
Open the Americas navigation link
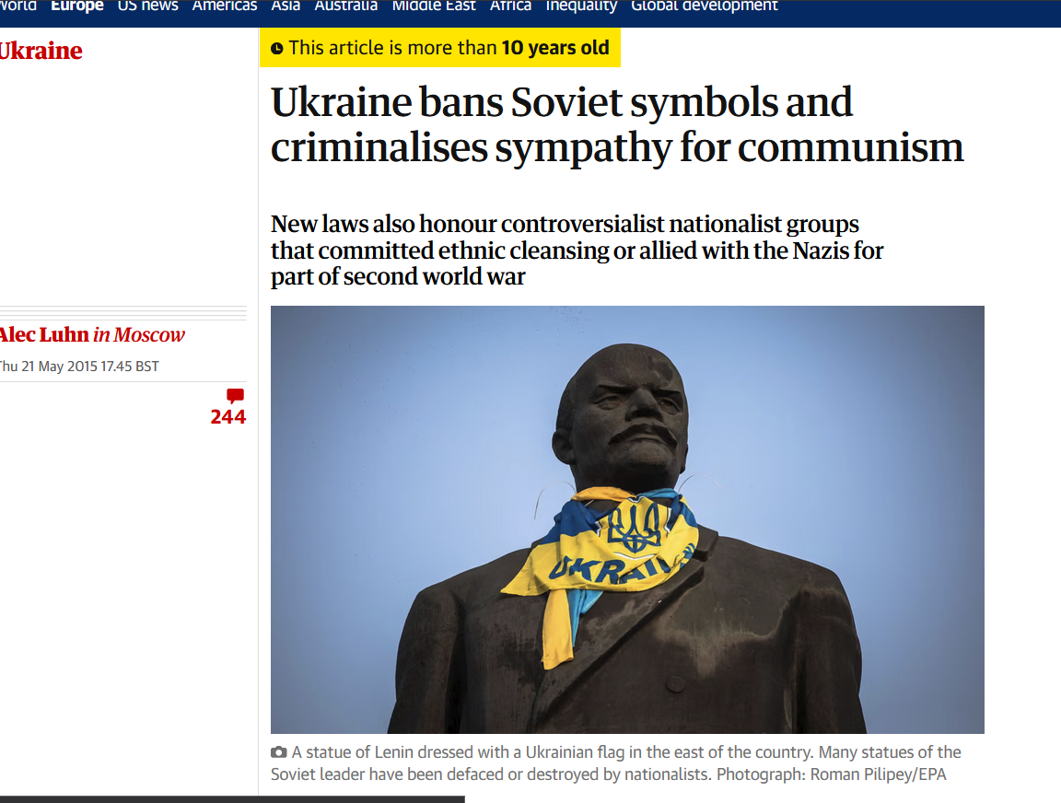(x=225, y=6)
